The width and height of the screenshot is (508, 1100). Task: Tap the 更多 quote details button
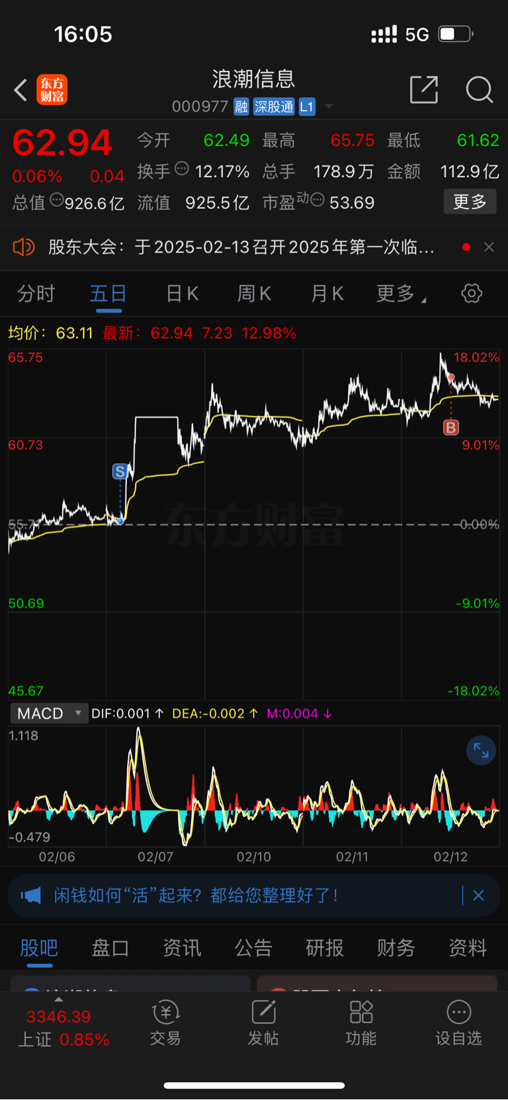470,202
